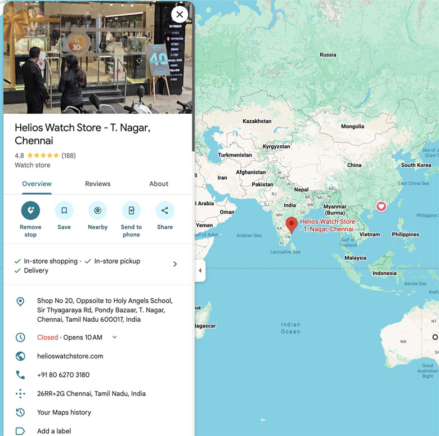Click the red Helios store map pin
The image size is (439, 436).
[292, 224]
